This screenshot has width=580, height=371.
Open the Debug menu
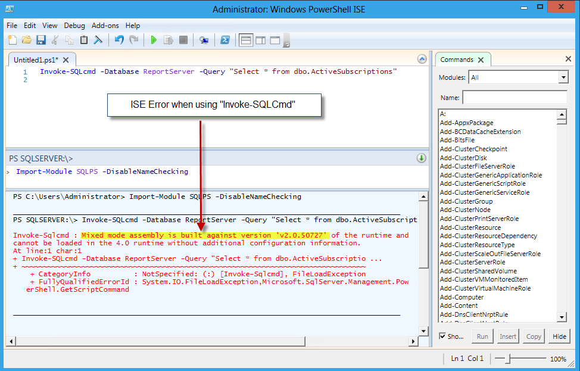pos(74,26)
